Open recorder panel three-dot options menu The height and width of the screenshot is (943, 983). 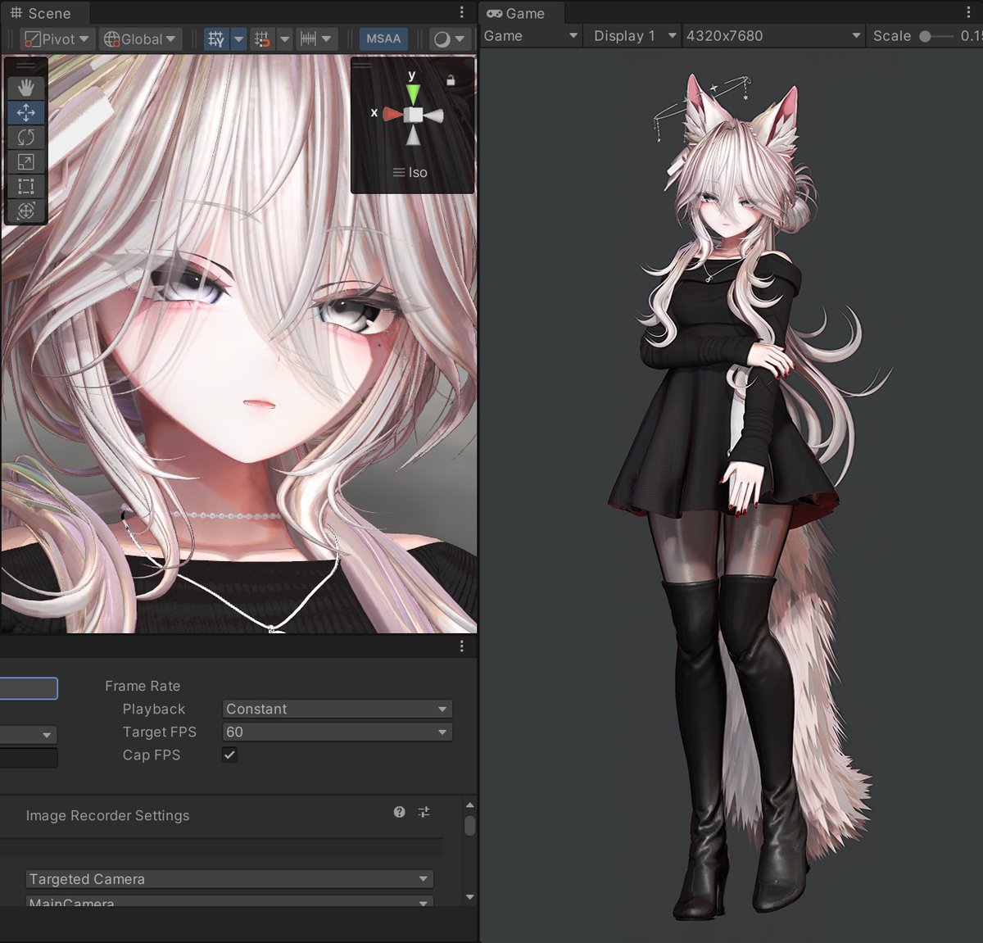click(x=462, y=646)
